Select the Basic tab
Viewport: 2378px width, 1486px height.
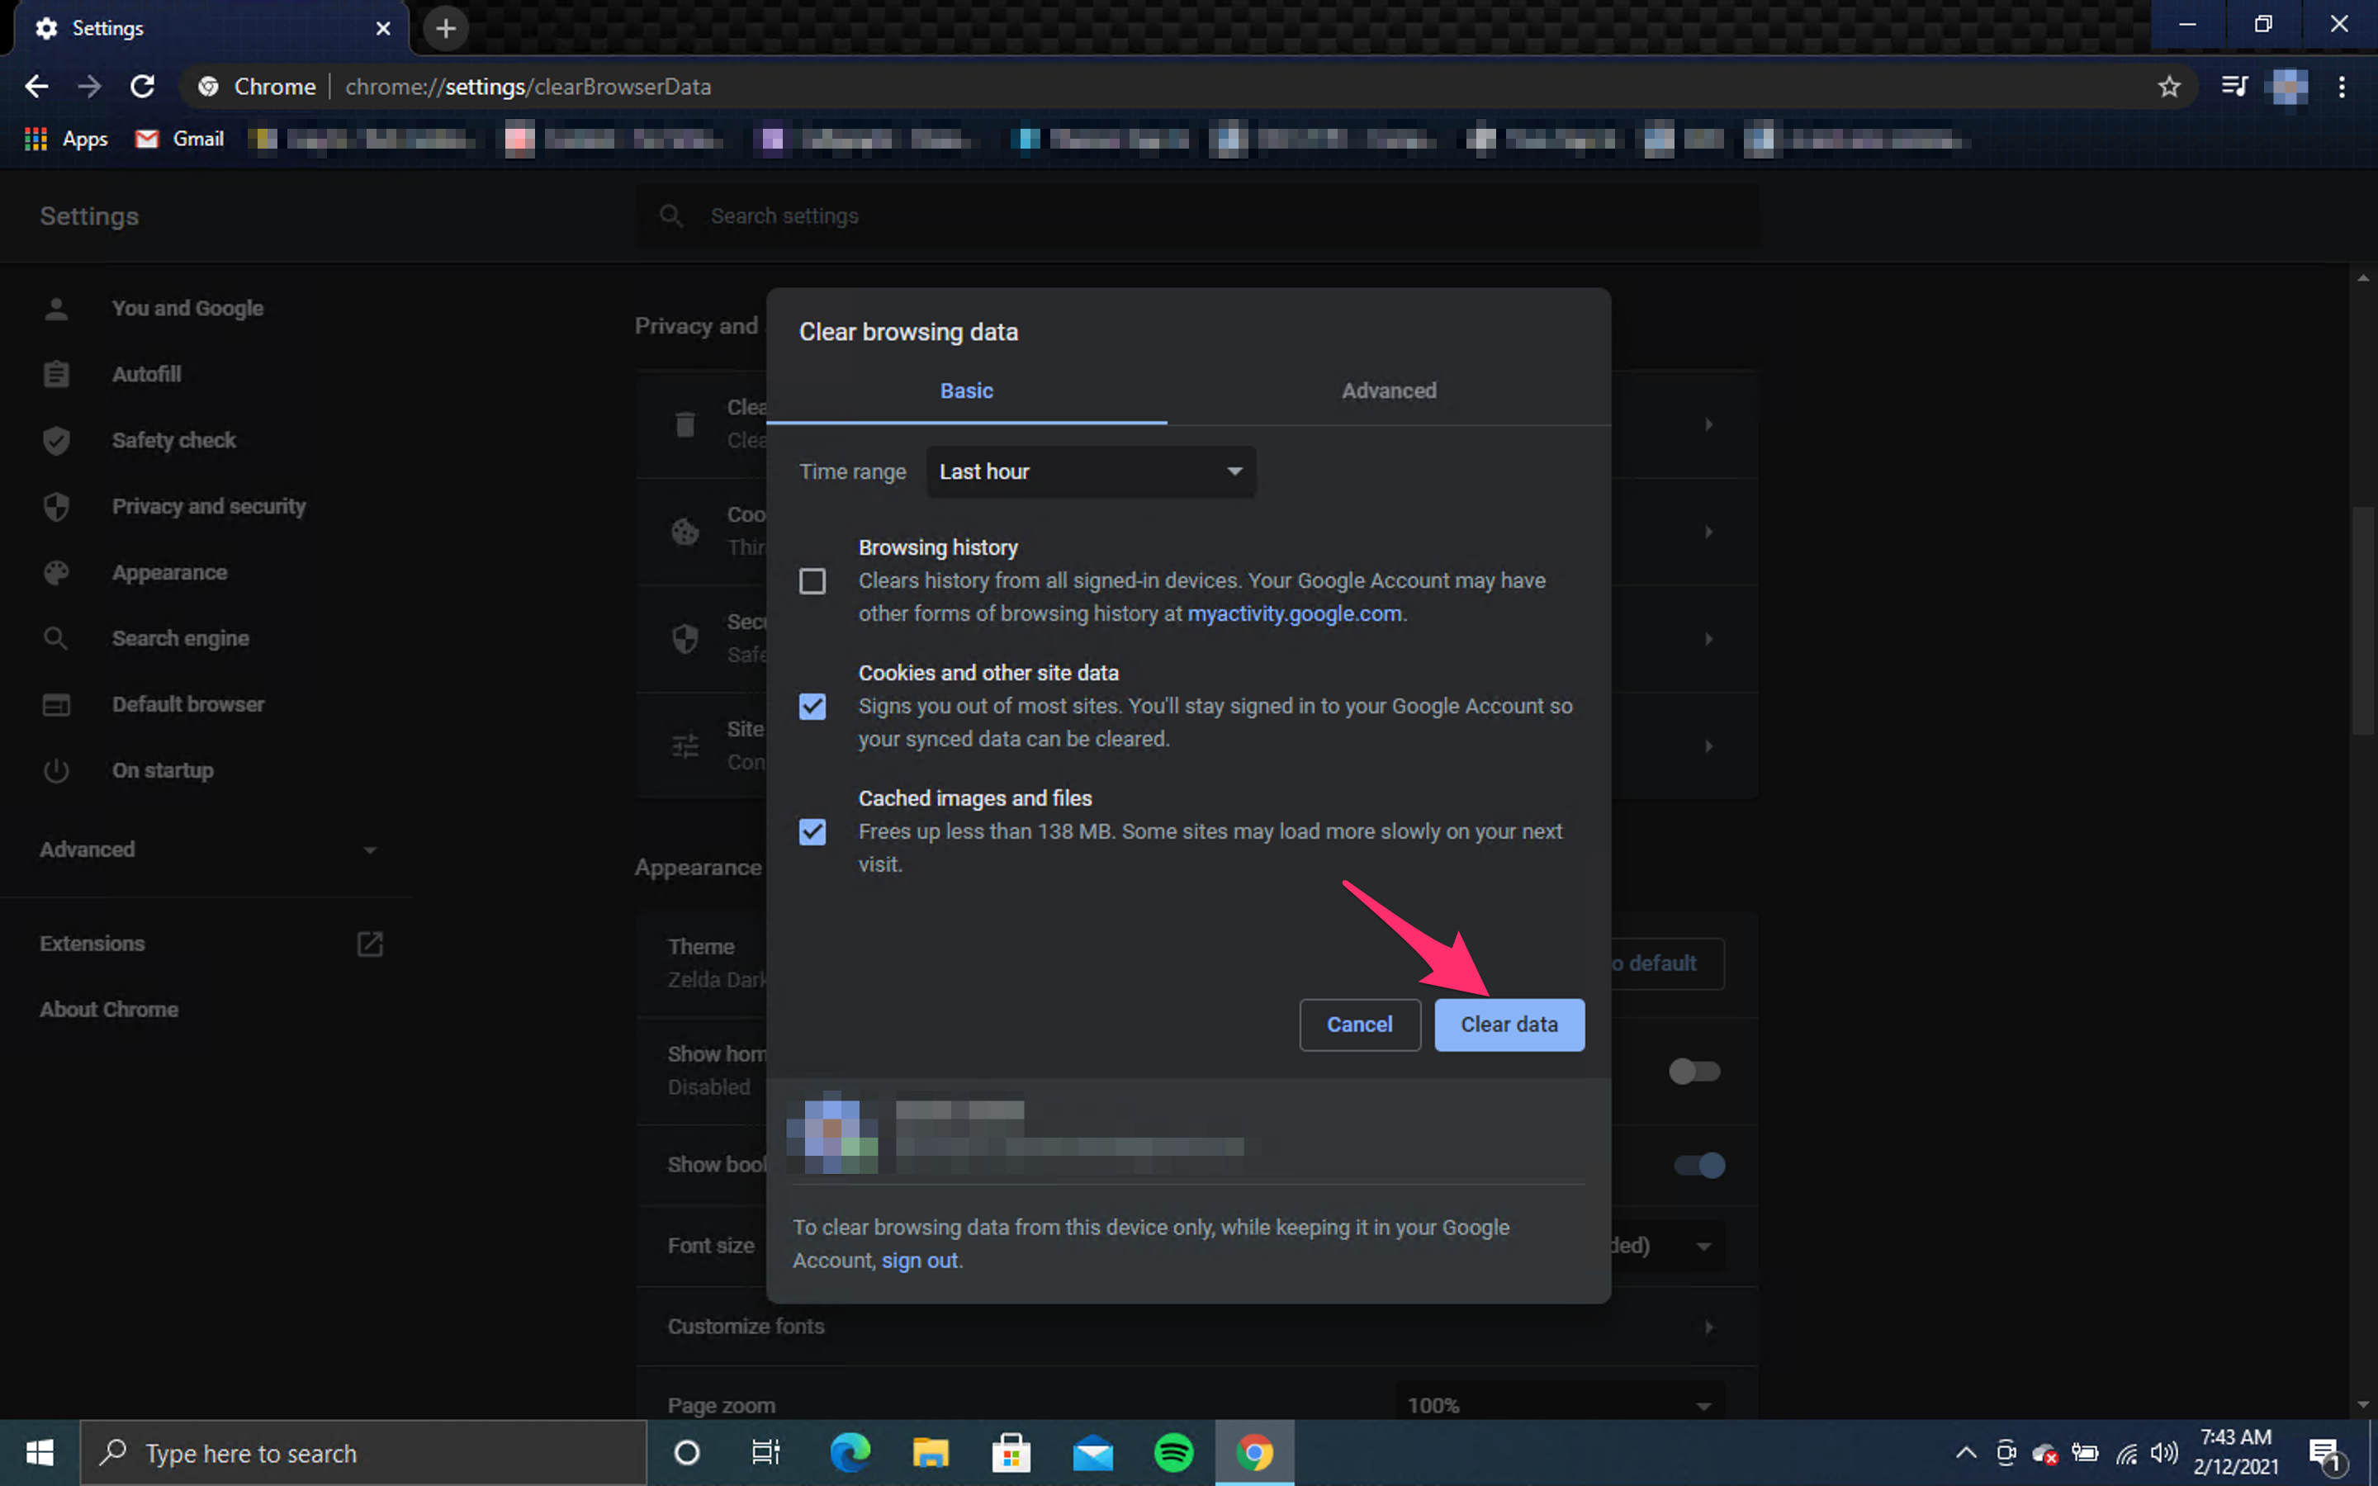click(966, 390)
